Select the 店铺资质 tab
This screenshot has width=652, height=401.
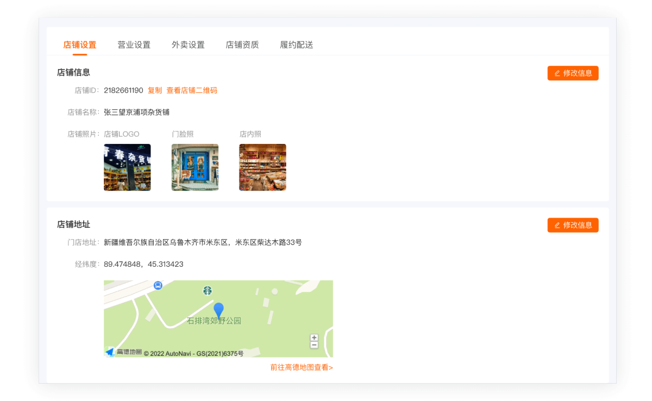click(x=242, y=45)
